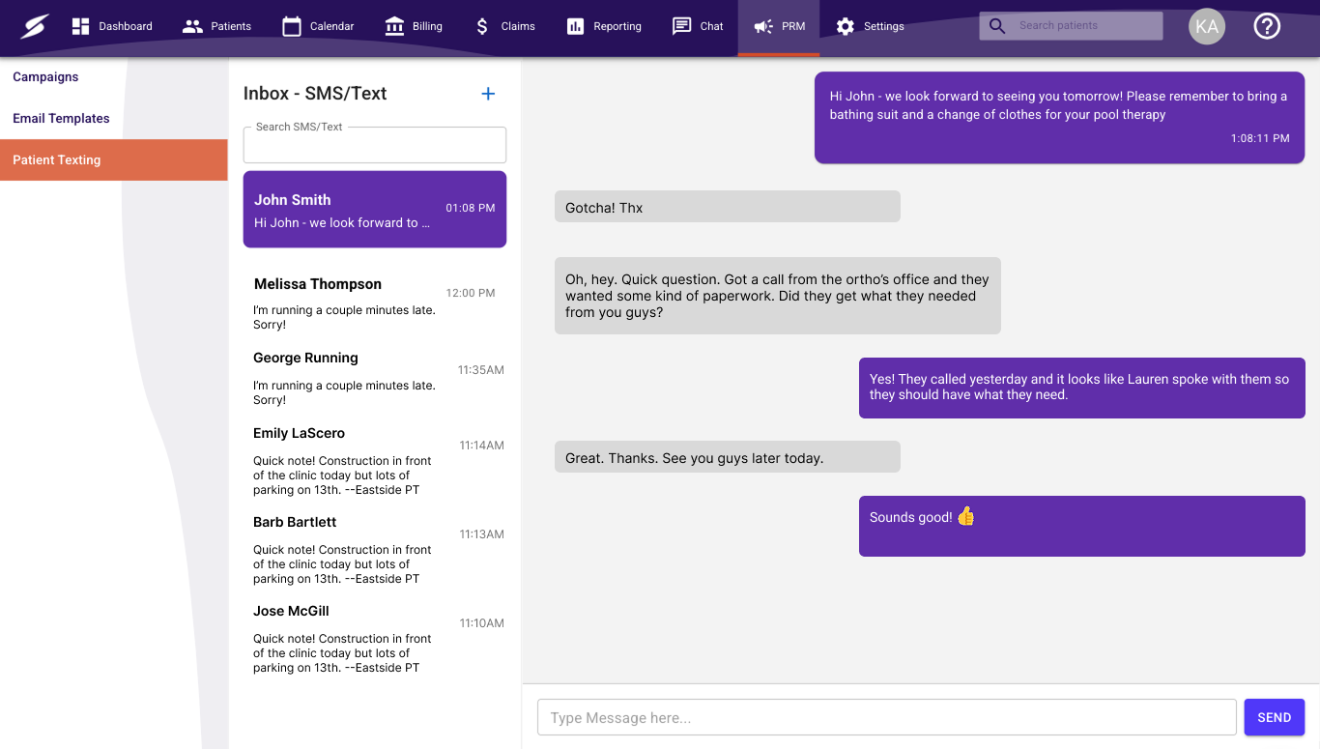This screenshot has width=1320, height=749.
Task: Open Patients via the people icon
Action: tap(192, 26)
